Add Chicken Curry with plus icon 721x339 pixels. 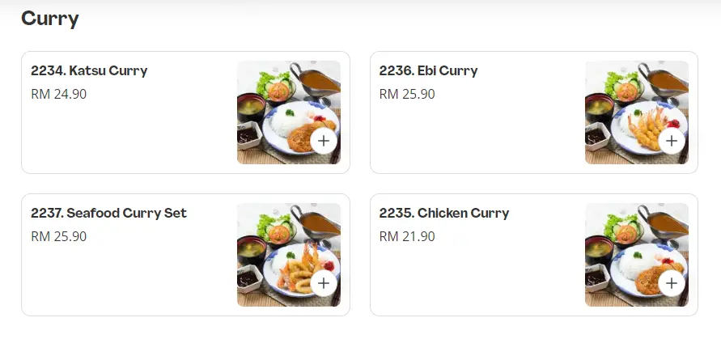pos(672,283)
